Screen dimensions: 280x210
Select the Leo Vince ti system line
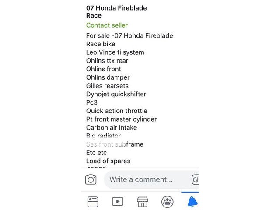[115, 52]
